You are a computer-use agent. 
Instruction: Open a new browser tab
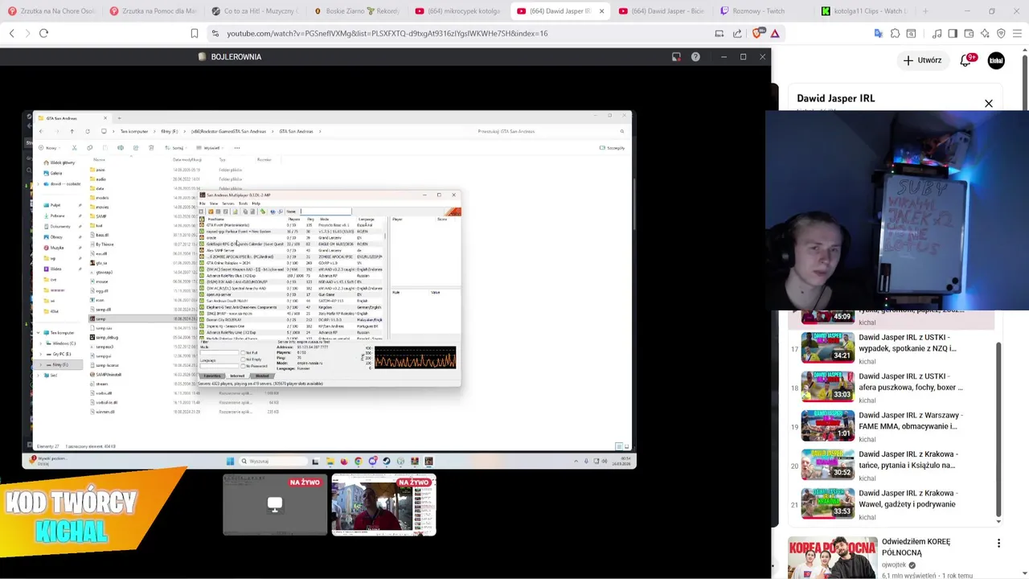tap(925, 11)
